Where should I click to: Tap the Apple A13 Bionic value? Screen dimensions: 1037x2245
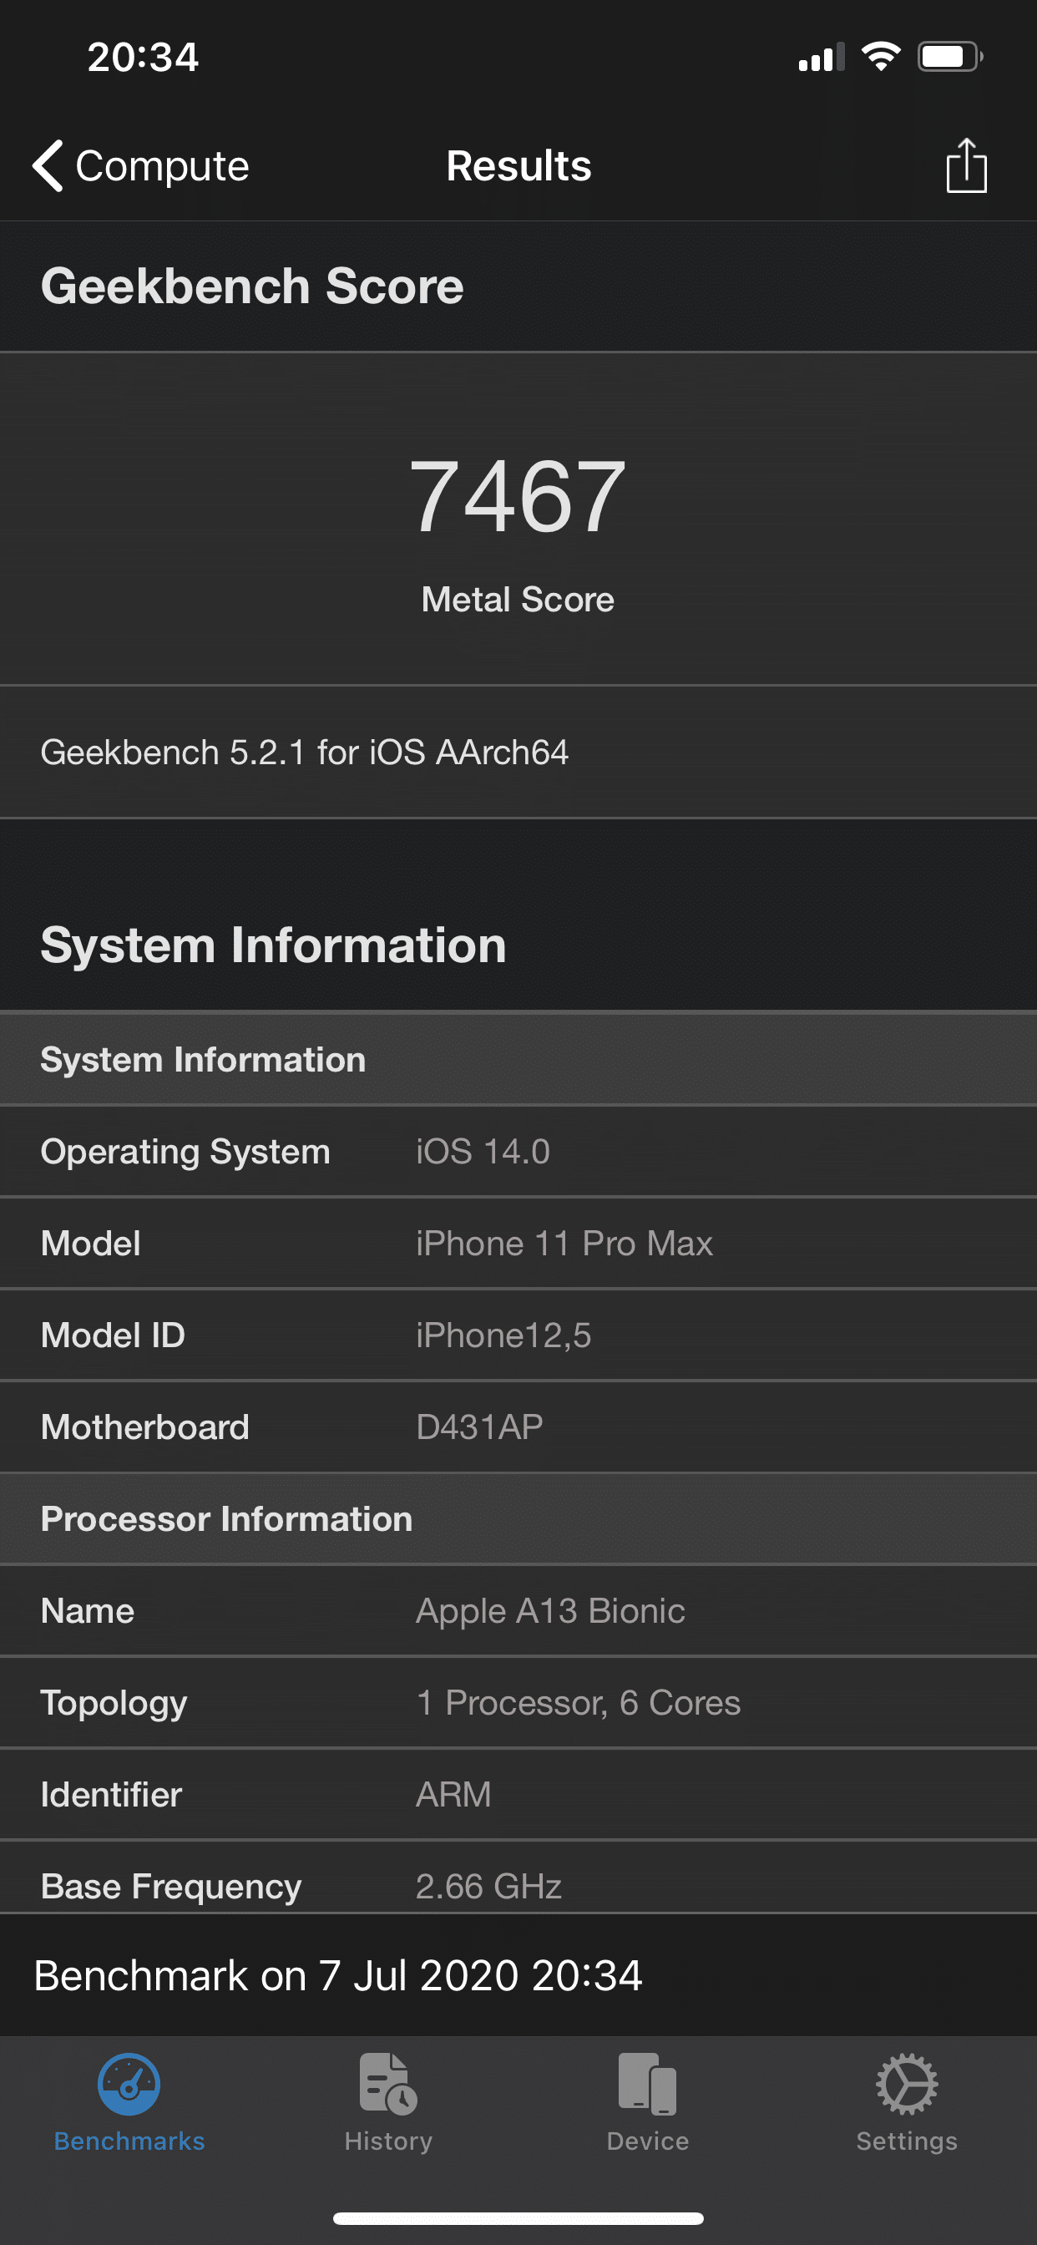550,1611
